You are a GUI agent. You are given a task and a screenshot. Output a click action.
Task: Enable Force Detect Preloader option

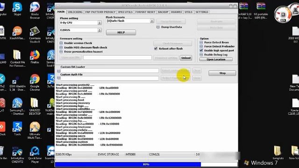coord(201,47)
